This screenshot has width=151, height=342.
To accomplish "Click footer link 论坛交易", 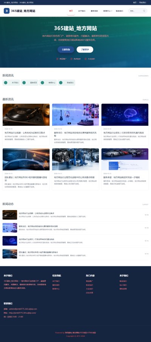I will point(89,293).
